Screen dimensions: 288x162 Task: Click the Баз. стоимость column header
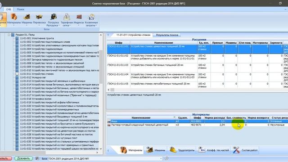(236, 118)
